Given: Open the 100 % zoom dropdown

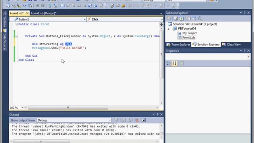Looking at the screenshot, I should (x=22, y=108).
